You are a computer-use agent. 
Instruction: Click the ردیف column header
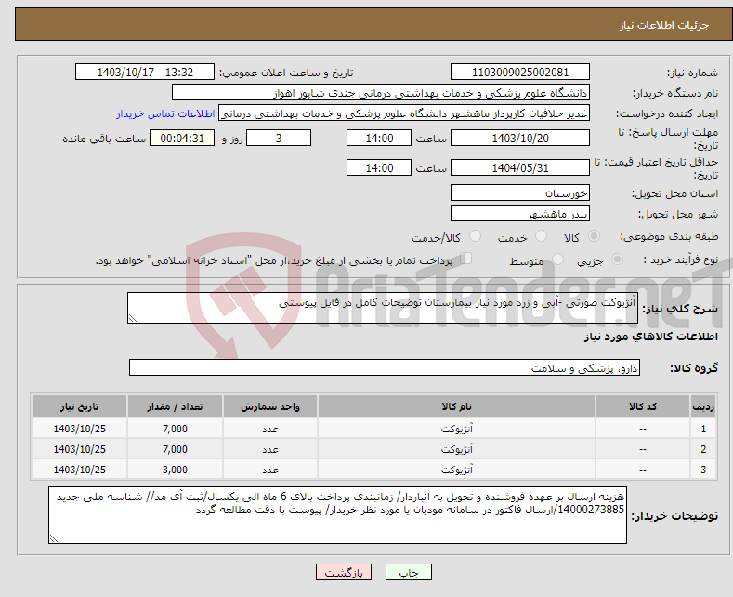703,406
